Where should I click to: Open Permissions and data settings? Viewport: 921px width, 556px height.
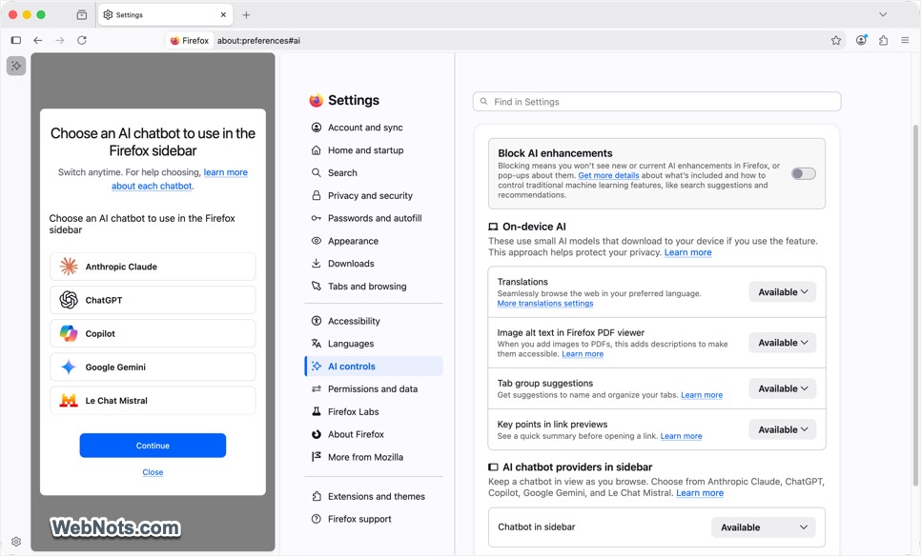click(x=374, y=388)
